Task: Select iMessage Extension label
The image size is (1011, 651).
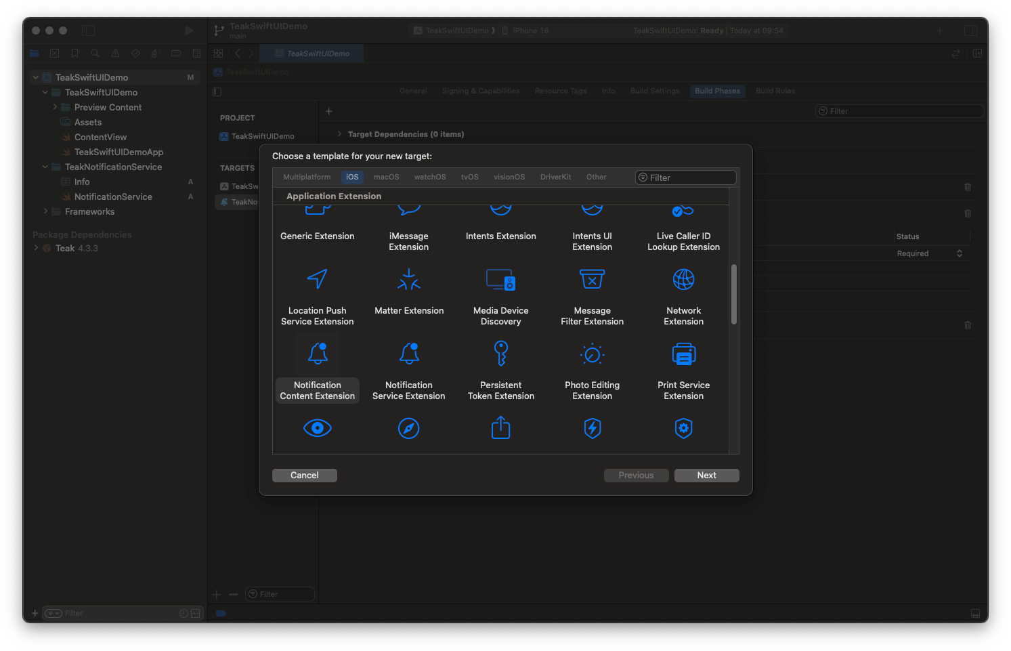Action: tap(409, 241)
